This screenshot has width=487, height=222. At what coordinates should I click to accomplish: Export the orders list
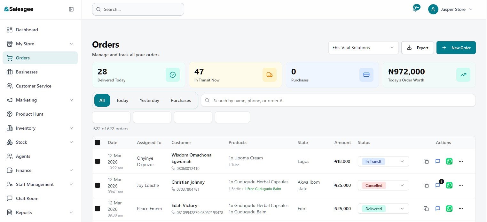pos(418,47)
